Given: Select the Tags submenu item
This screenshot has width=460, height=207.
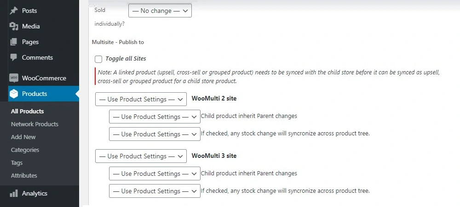Looking at the screenshot, I should point(17,162).
